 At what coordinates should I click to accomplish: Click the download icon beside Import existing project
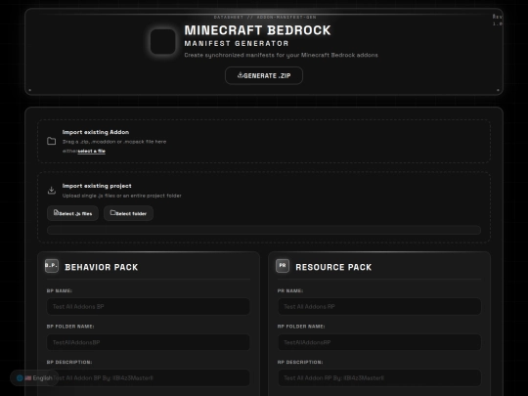(x=52, y=191)
